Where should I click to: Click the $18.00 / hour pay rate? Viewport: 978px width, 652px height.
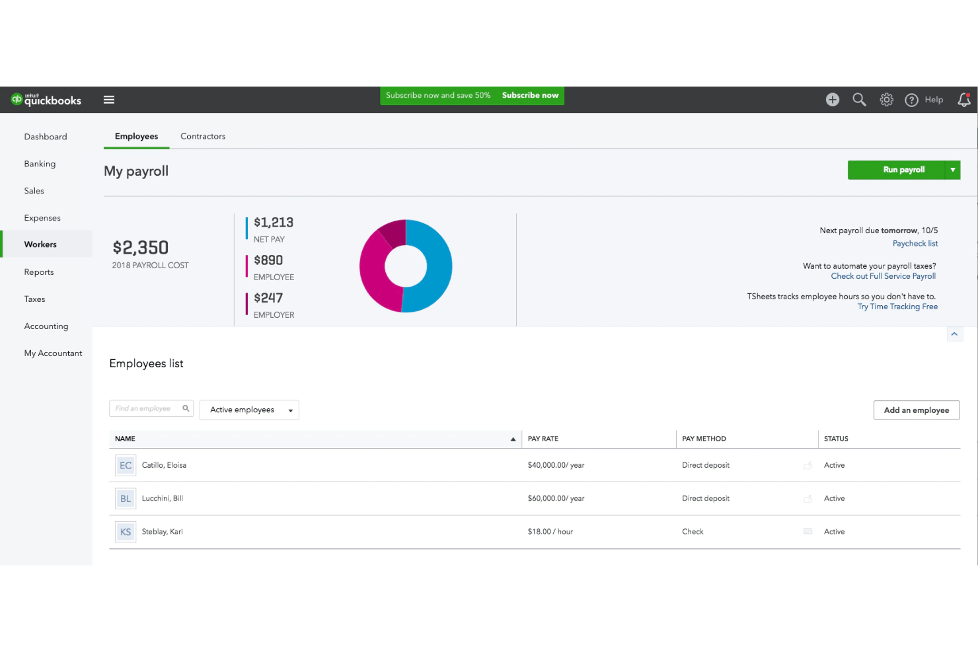click(550, 532)
